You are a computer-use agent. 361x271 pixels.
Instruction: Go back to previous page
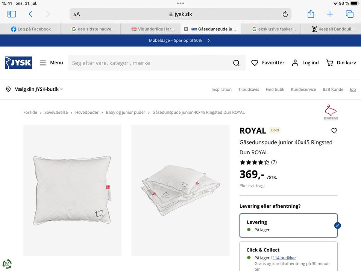click(x=30, y=14)
